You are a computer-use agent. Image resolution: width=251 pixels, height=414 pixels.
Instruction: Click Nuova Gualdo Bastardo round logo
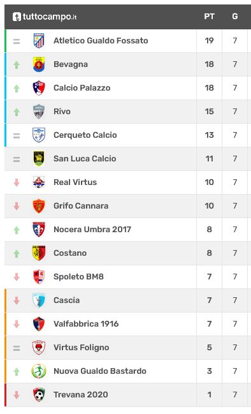tap(39, 371)
